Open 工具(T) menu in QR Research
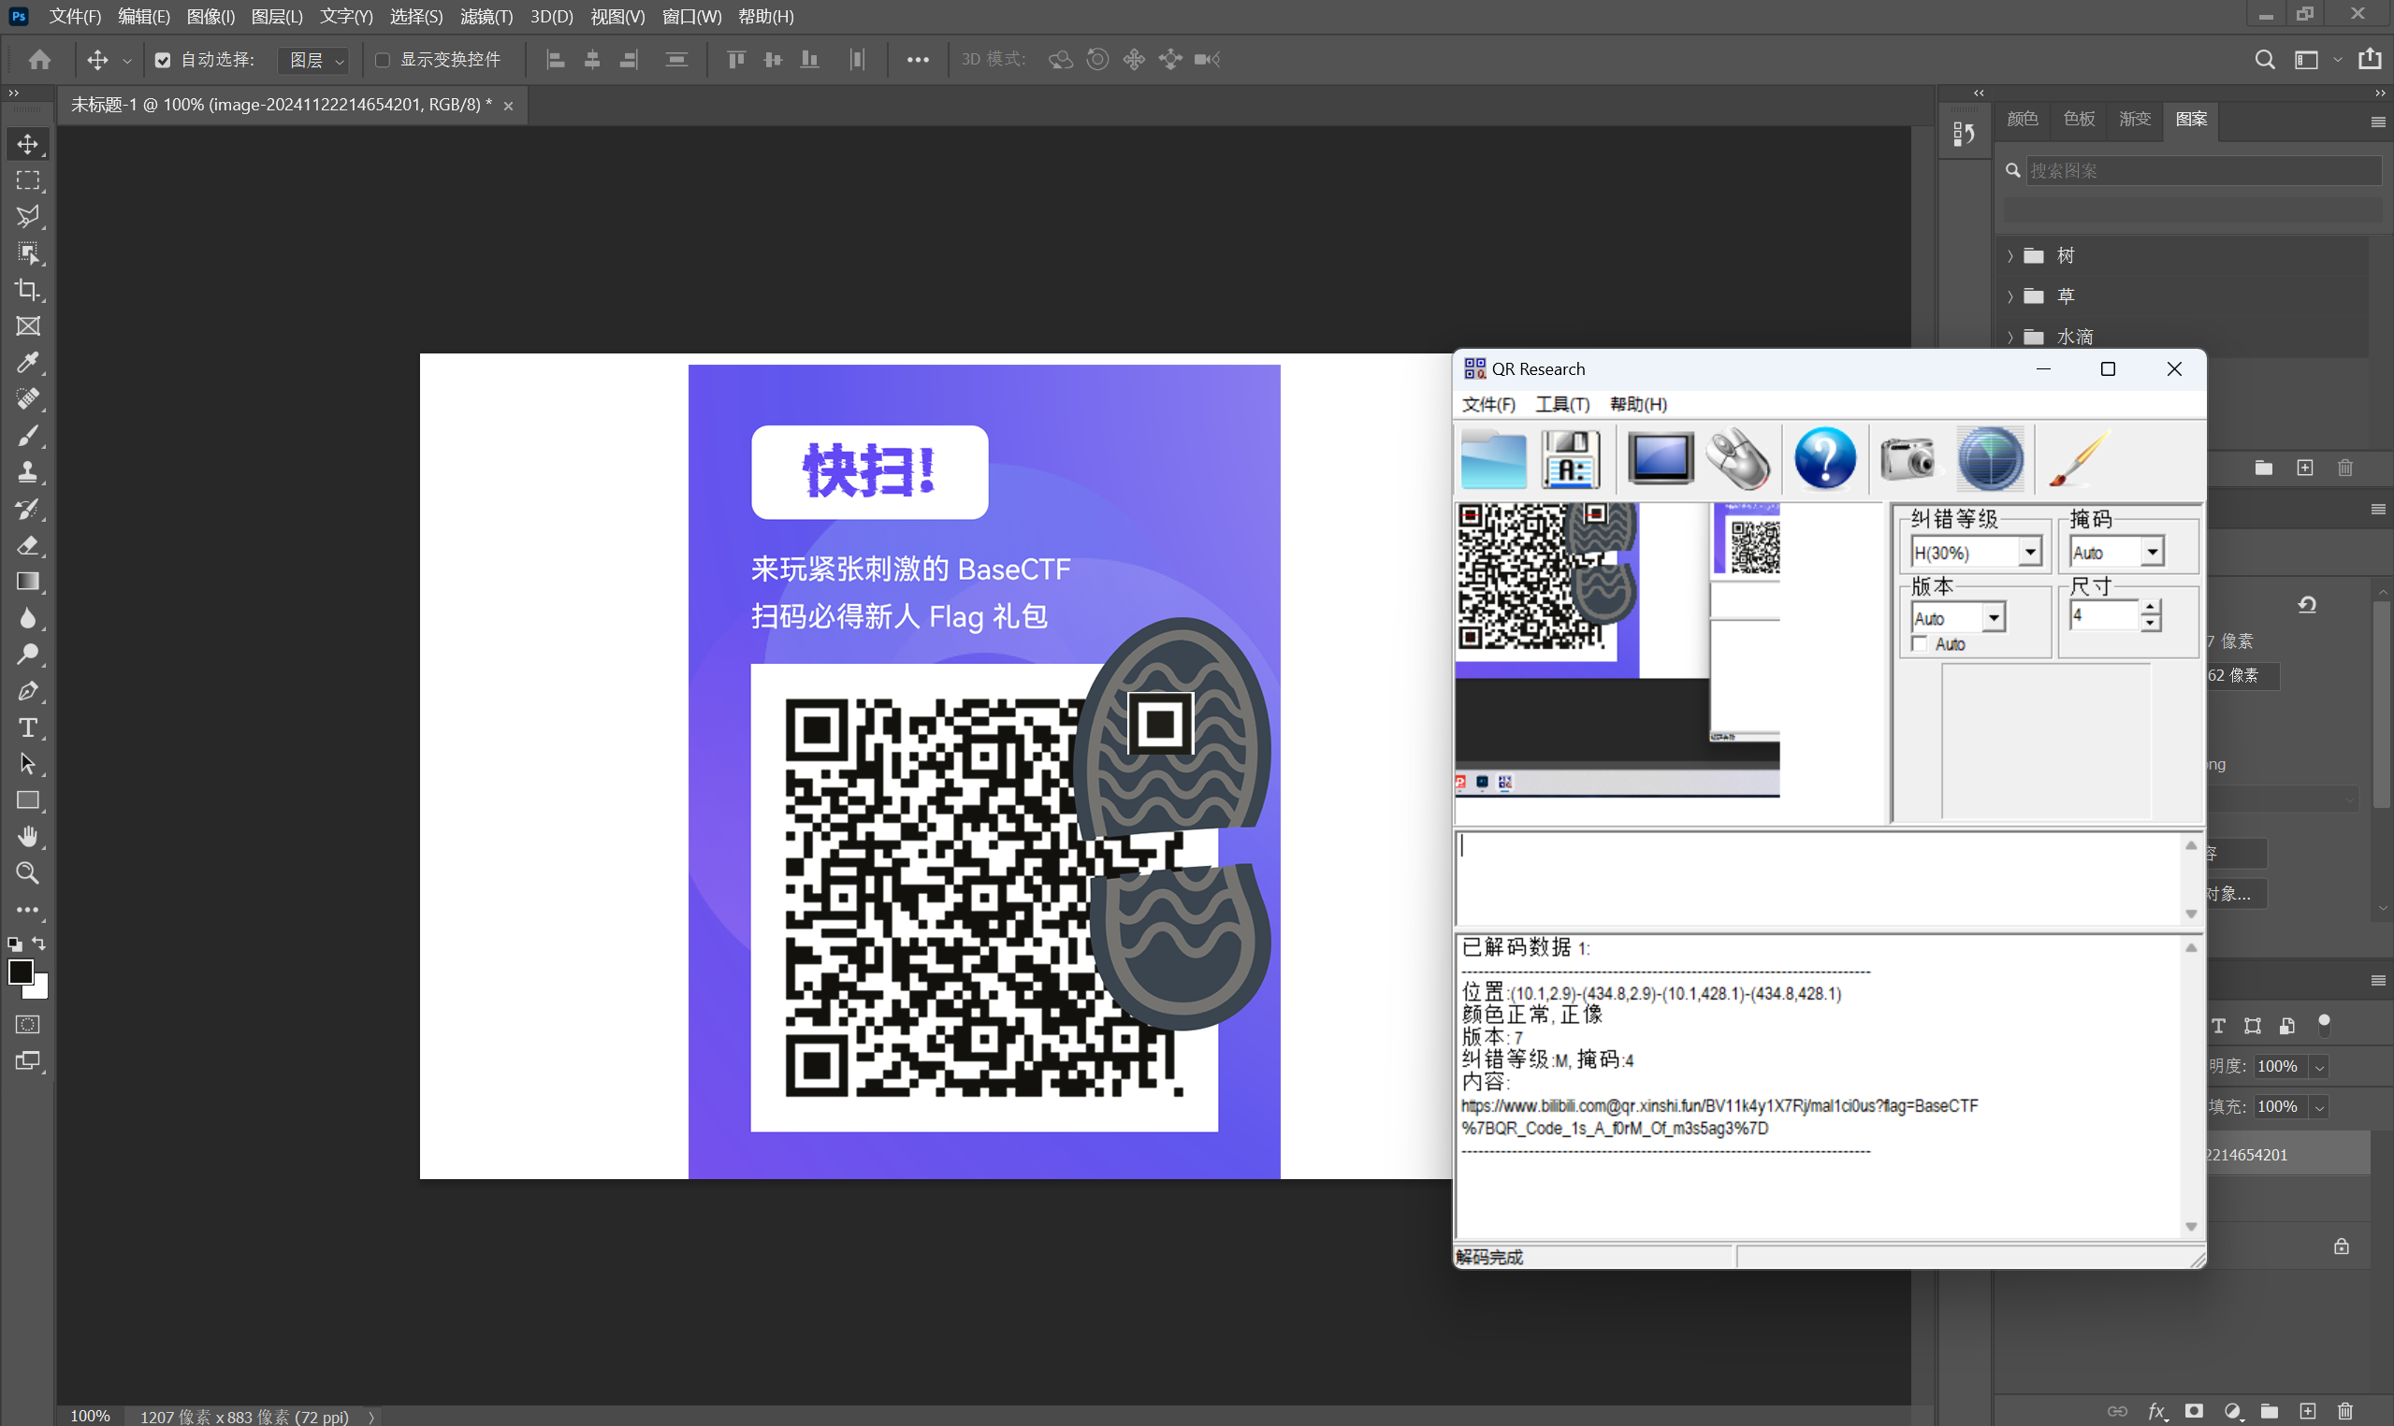This screenshot has height=1426, width=2394. pyautogui.click(x=1561, y=405)
